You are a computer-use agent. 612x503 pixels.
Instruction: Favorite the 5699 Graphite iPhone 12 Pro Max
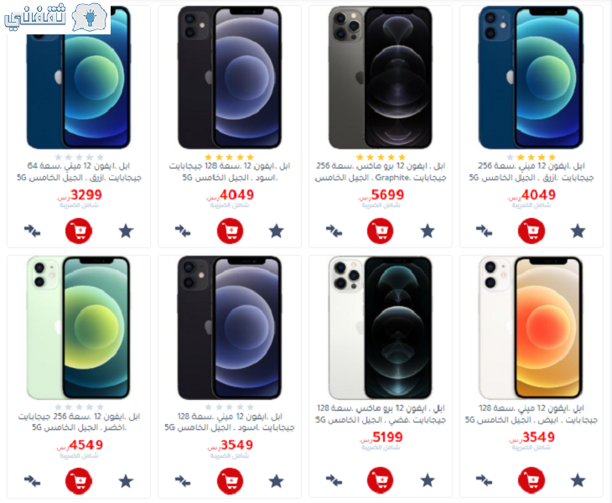point(428,231)
